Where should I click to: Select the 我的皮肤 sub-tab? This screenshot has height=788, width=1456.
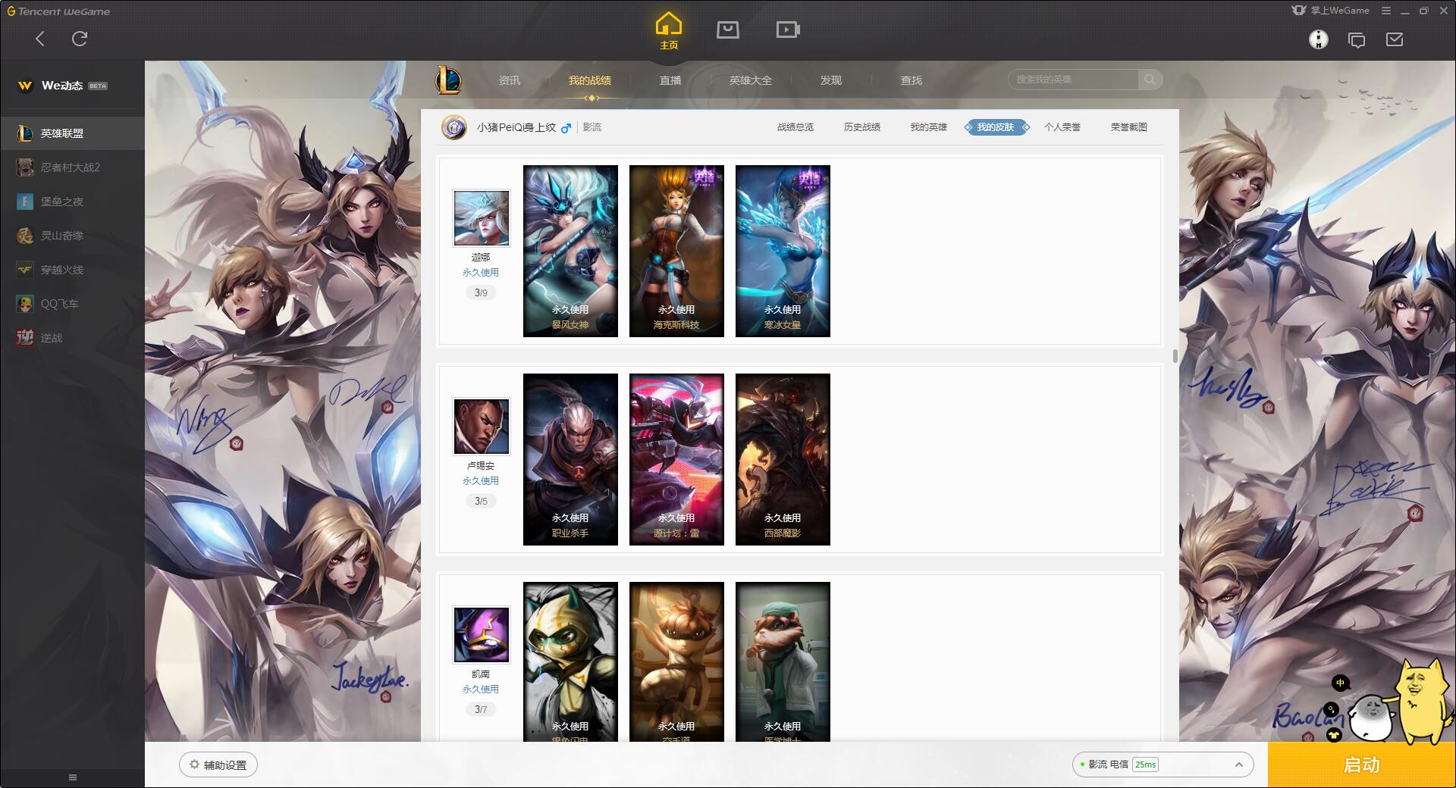tap(996, 127)
